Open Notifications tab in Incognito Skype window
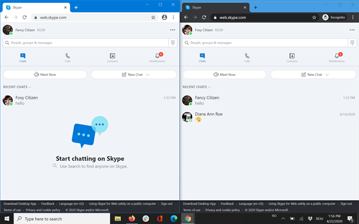 point(337,58)
